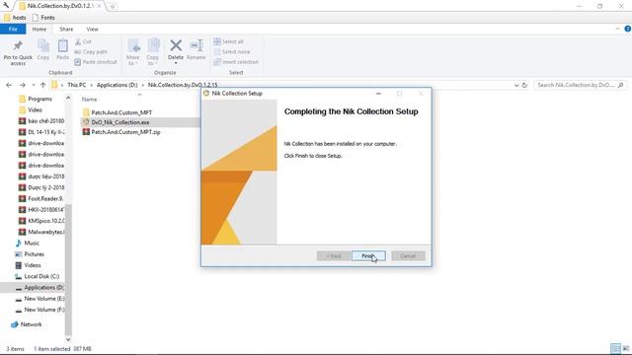Screen dimensions: 632x355
Task: Minimize the Nik Collection Setup dialog
Action: [378, 94]
